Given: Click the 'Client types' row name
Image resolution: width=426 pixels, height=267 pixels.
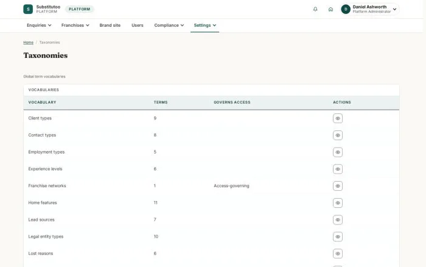Looking at the screenshot, I should click(x=40, y=118).
